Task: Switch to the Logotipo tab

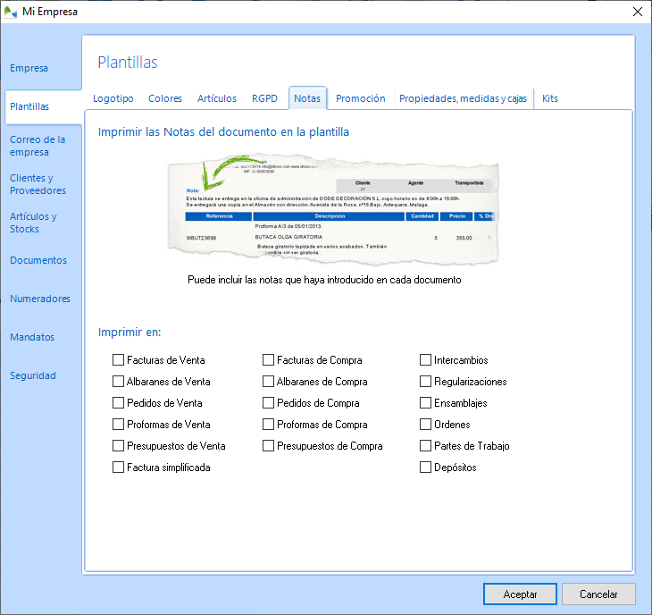Action: tap(113, 98)
